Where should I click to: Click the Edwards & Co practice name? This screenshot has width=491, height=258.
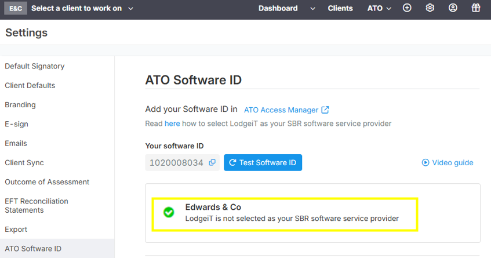(213, 207)
